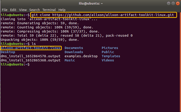Maximize the terminal window
Image resolution: width=181 pixels, height=112 pixels.
173,3
